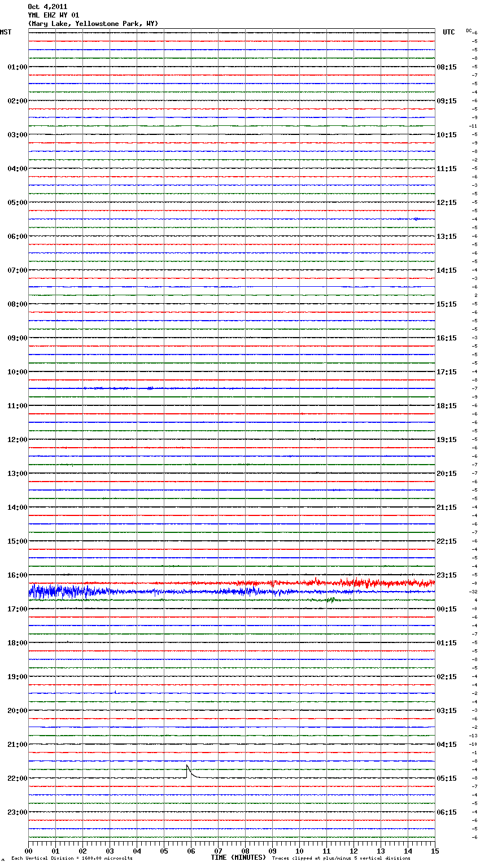Click the noisy red trace after 16:00
The image size is (480, 866).
tap(232, 583)
